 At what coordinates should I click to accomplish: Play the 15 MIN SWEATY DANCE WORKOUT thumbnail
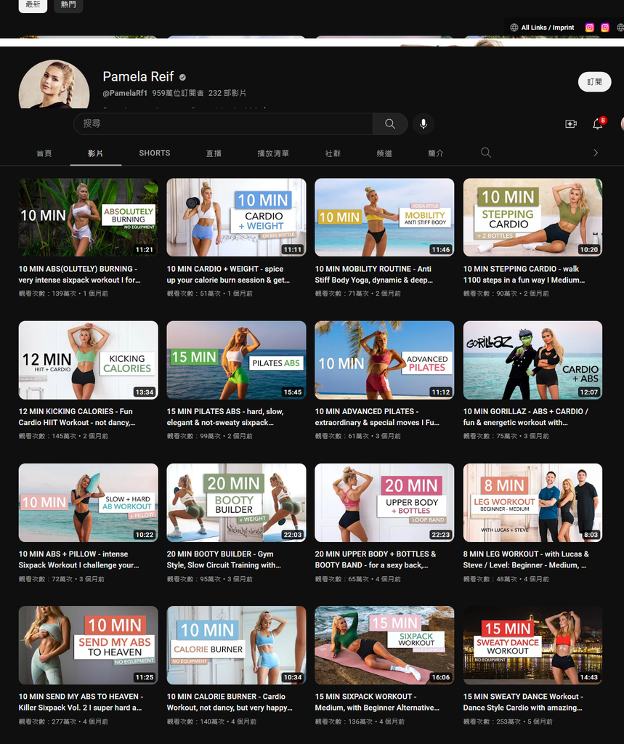pyautogui.click(x=532, y=645)
